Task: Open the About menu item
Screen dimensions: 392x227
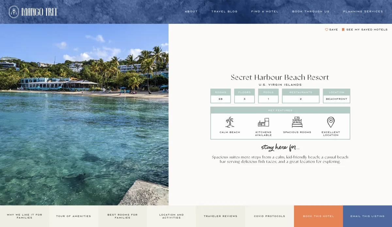Action: pos(191,11)
